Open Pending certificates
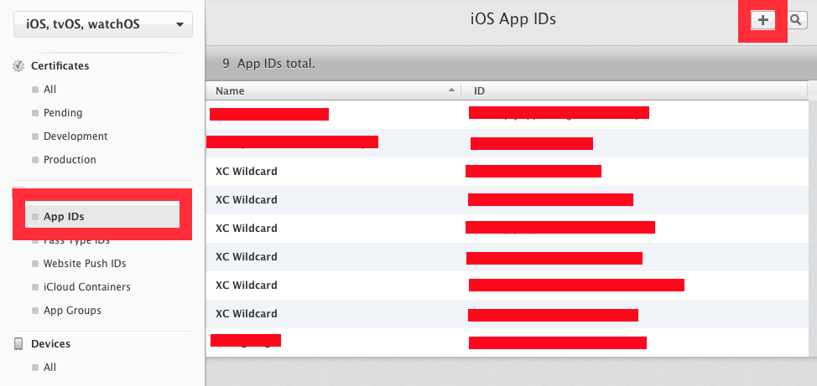The width and height of the screenshot is (817, 386). 63,113
